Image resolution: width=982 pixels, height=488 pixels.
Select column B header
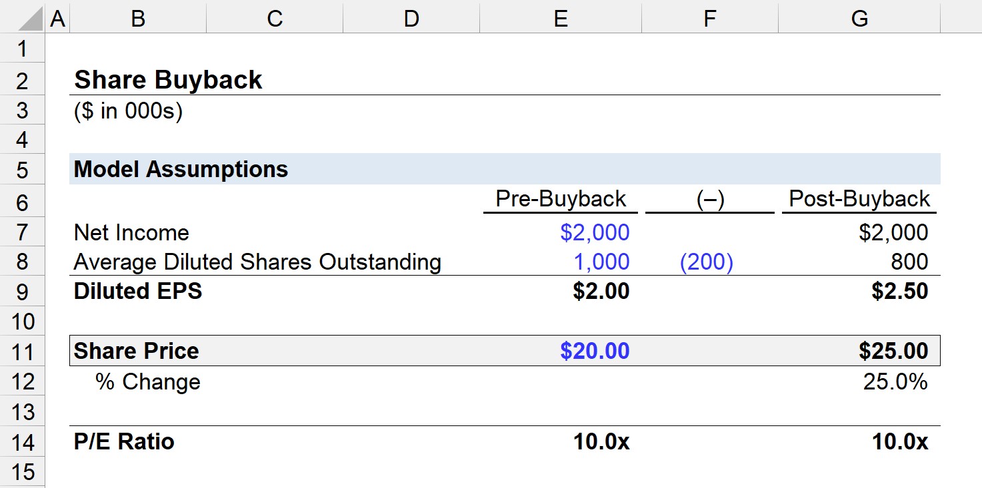(138, 19)
